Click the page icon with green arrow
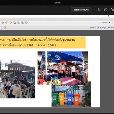Image resolution: width=114 pixels, height=114 pixels. [x=23, y=23]
